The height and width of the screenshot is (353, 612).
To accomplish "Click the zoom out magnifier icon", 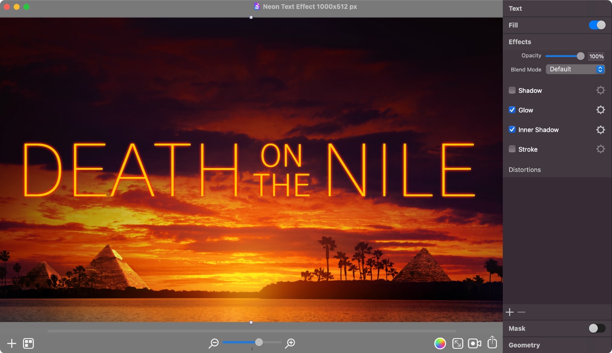I will (214, 342).
